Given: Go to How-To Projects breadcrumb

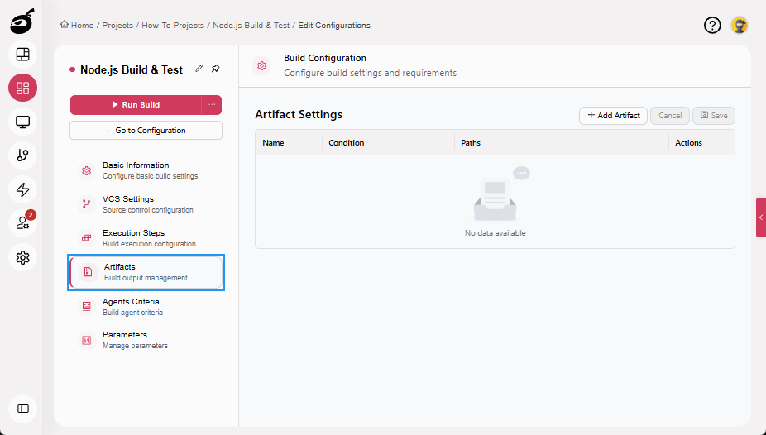Looking at the screenshot, I should 173,26.
